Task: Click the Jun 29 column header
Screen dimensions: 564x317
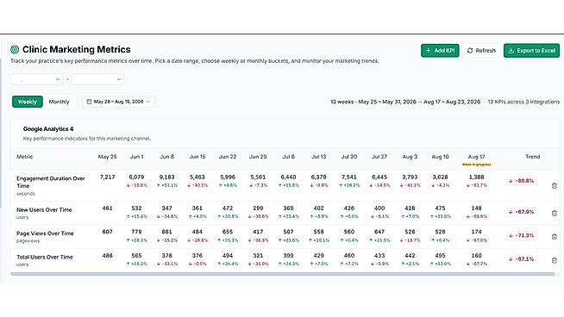Action: click(258, 157)
